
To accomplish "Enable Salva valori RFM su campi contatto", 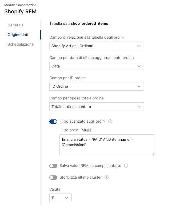I will coord(53,166).
